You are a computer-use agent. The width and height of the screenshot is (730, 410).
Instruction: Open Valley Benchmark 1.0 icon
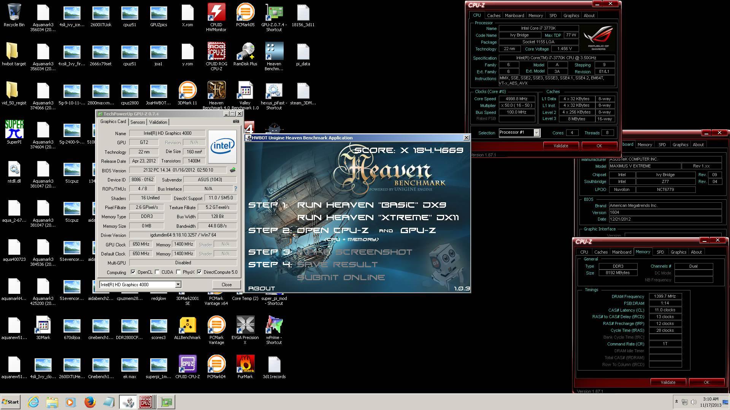(245, 95)
